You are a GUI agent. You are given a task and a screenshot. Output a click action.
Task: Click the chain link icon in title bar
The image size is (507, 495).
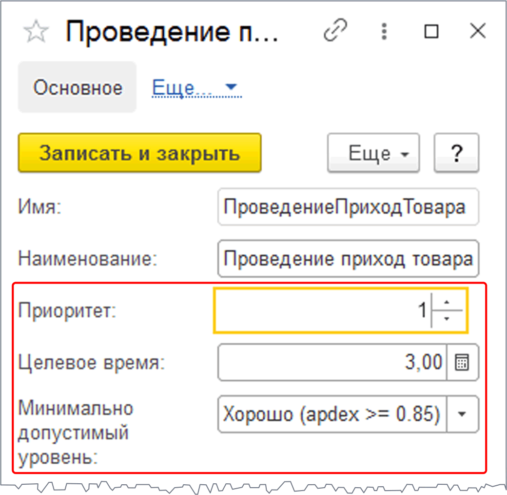[x=336, y=32]
